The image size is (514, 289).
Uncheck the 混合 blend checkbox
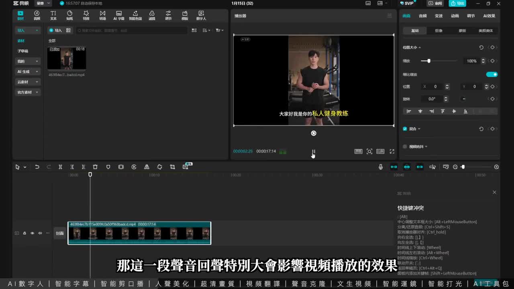point(405,129)
